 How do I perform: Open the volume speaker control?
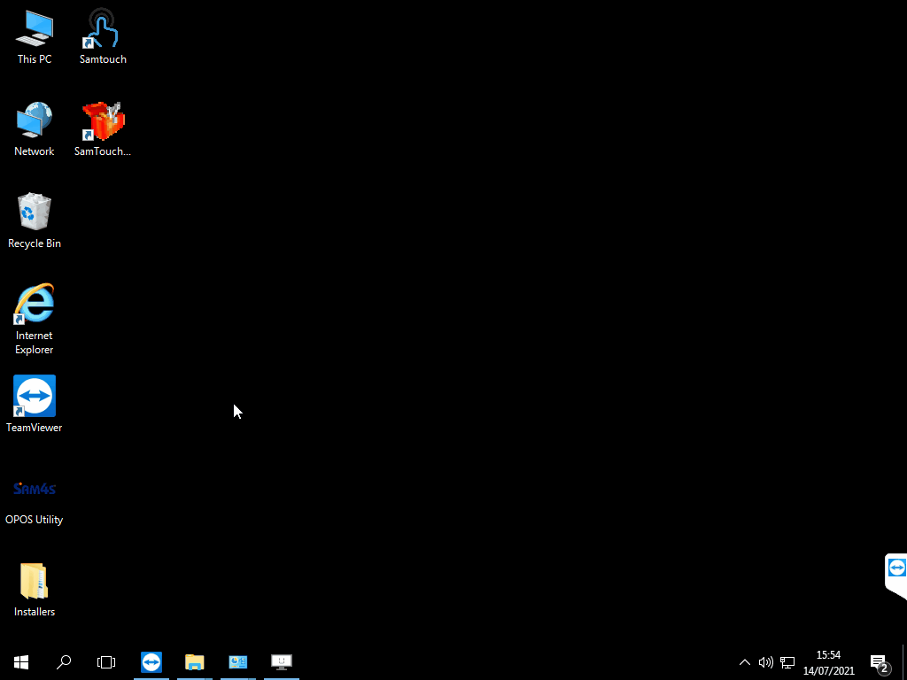[766, 662]
